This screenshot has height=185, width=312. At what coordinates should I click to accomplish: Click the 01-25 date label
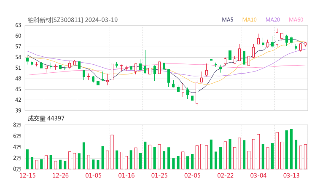[x=159, y=175]
